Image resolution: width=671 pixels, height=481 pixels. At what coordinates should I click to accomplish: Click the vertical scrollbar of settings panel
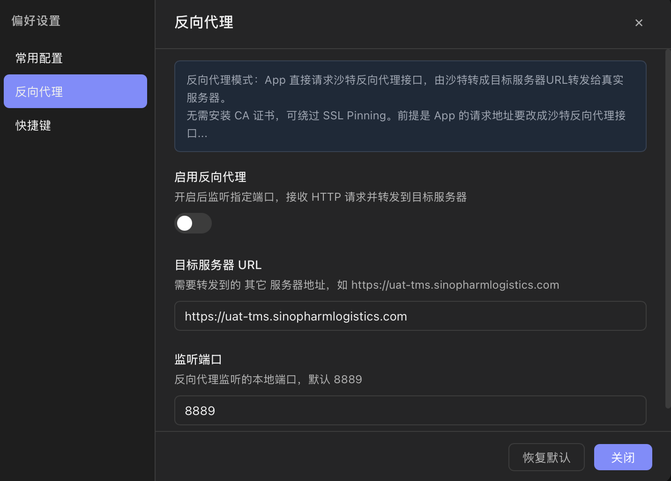coord(668,229)
